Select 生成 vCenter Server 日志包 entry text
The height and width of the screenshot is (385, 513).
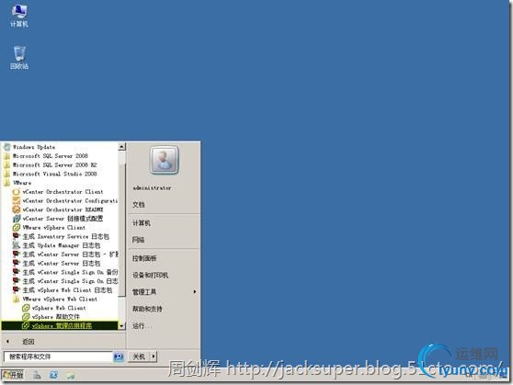[62, 264]
